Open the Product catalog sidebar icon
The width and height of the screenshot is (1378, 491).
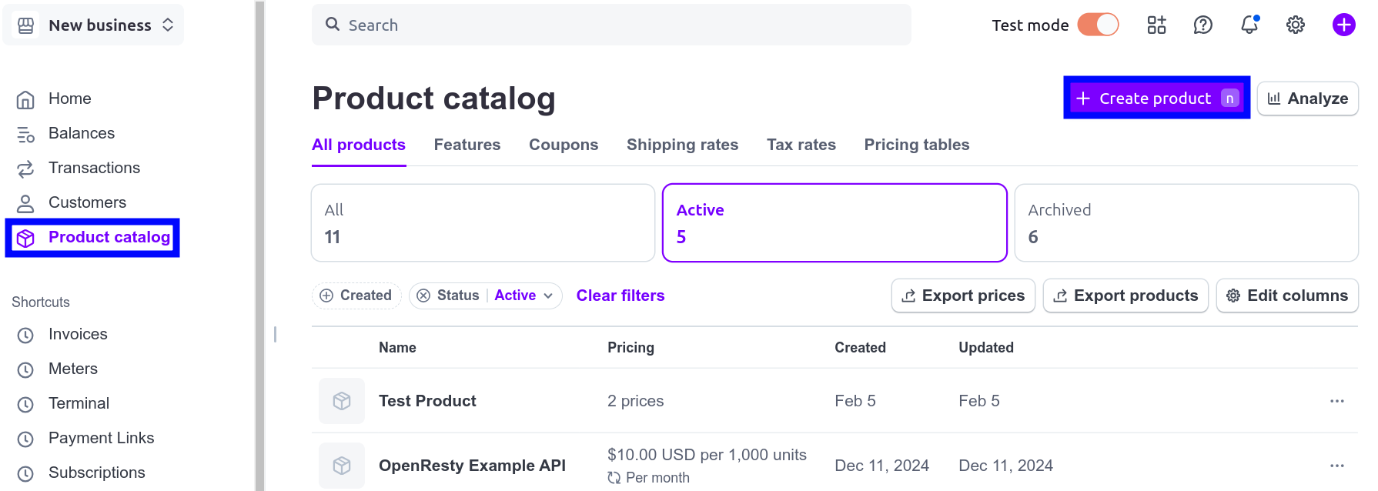25,237
